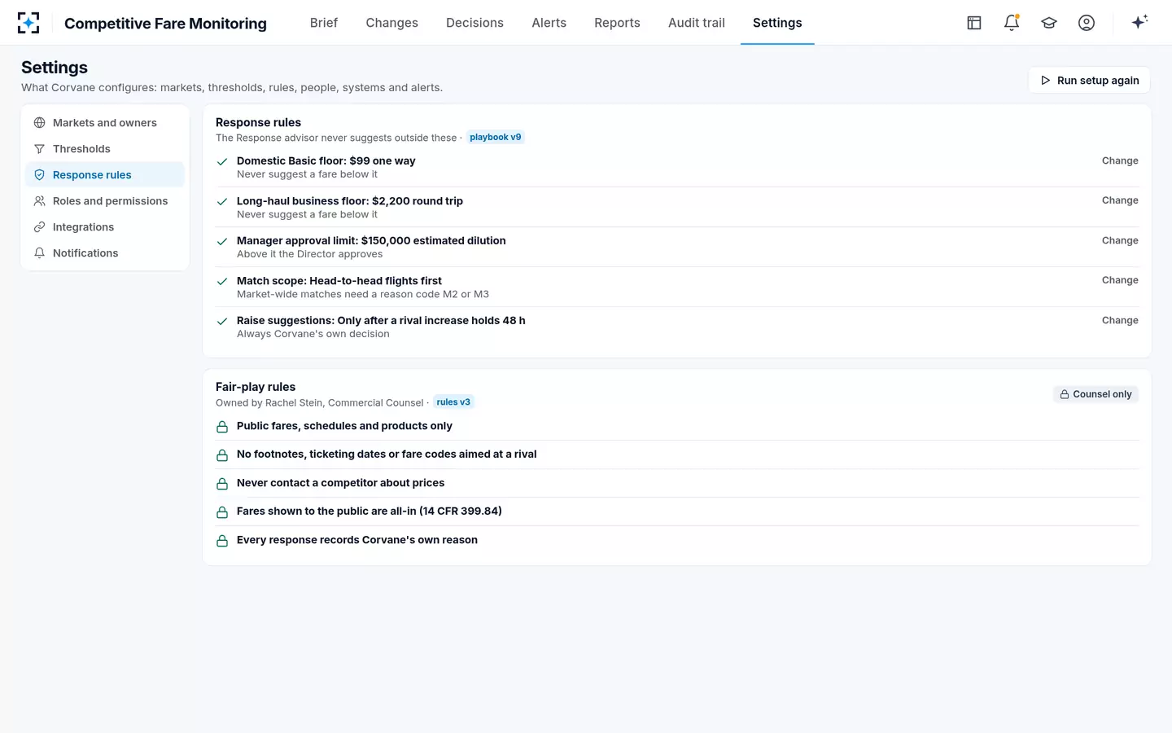Viewport: 1172px width, 733px height.
Task: Open the Audit trail tab
Action: [x=697, y=23]
